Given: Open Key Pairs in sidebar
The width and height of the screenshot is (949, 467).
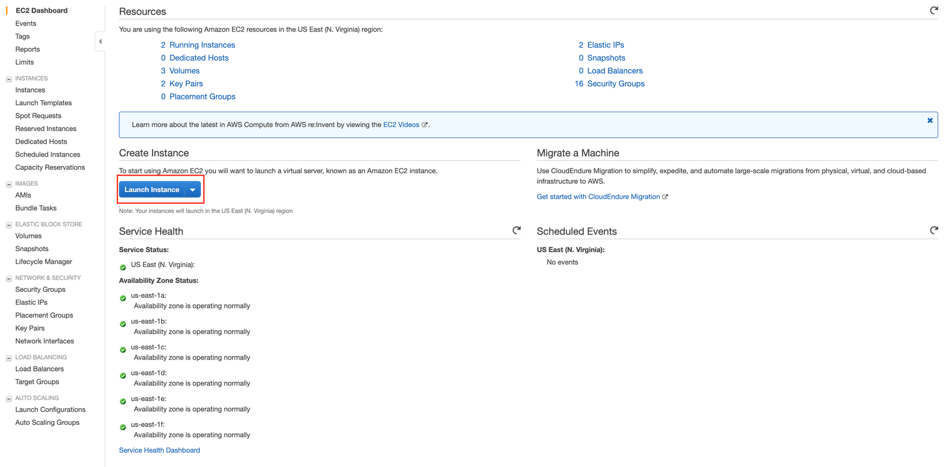Looking at the screenshot, I should point(30,328).
